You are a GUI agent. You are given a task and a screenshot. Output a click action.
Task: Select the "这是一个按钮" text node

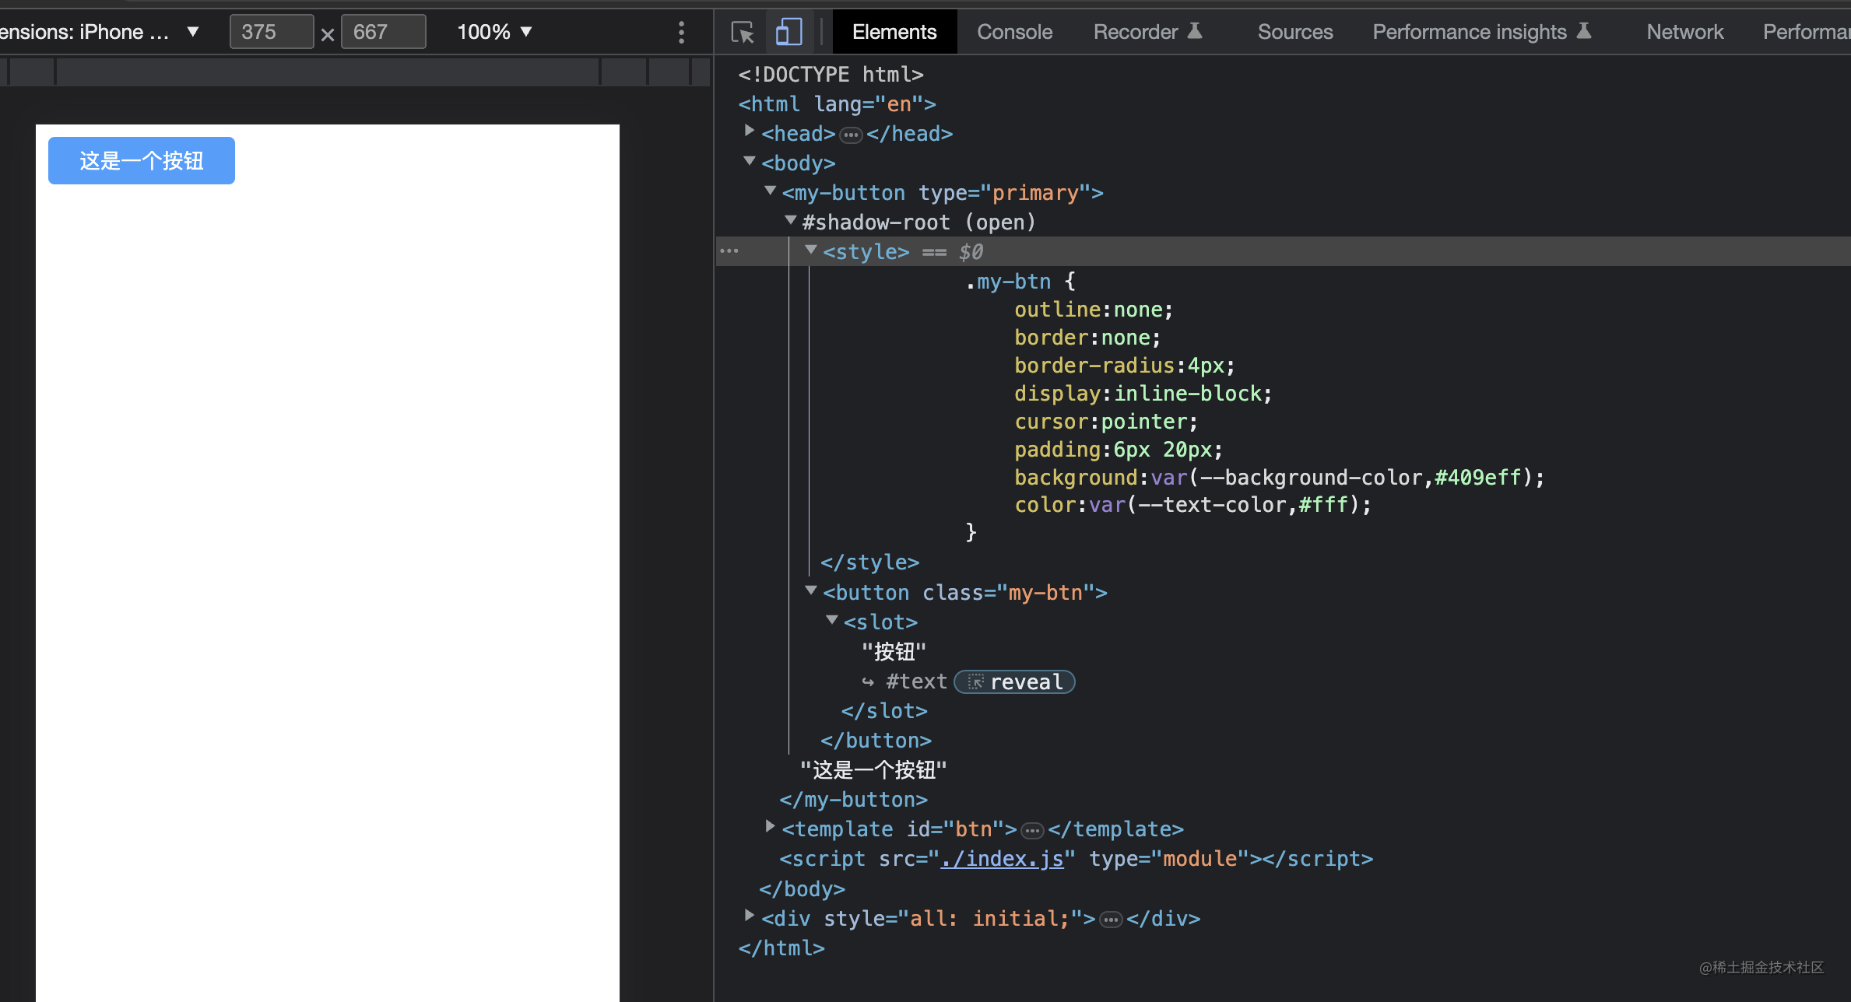pos(873,770)
